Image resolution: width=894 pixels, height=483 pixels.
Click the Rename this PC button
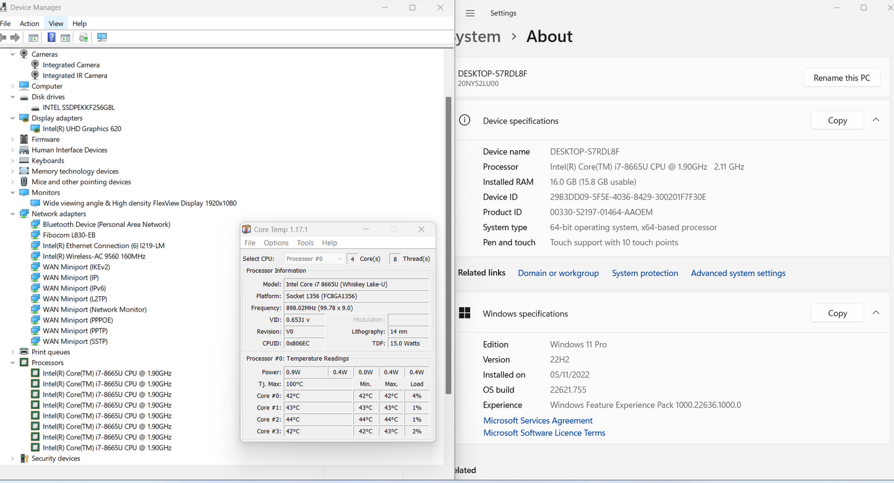point(842,78)
